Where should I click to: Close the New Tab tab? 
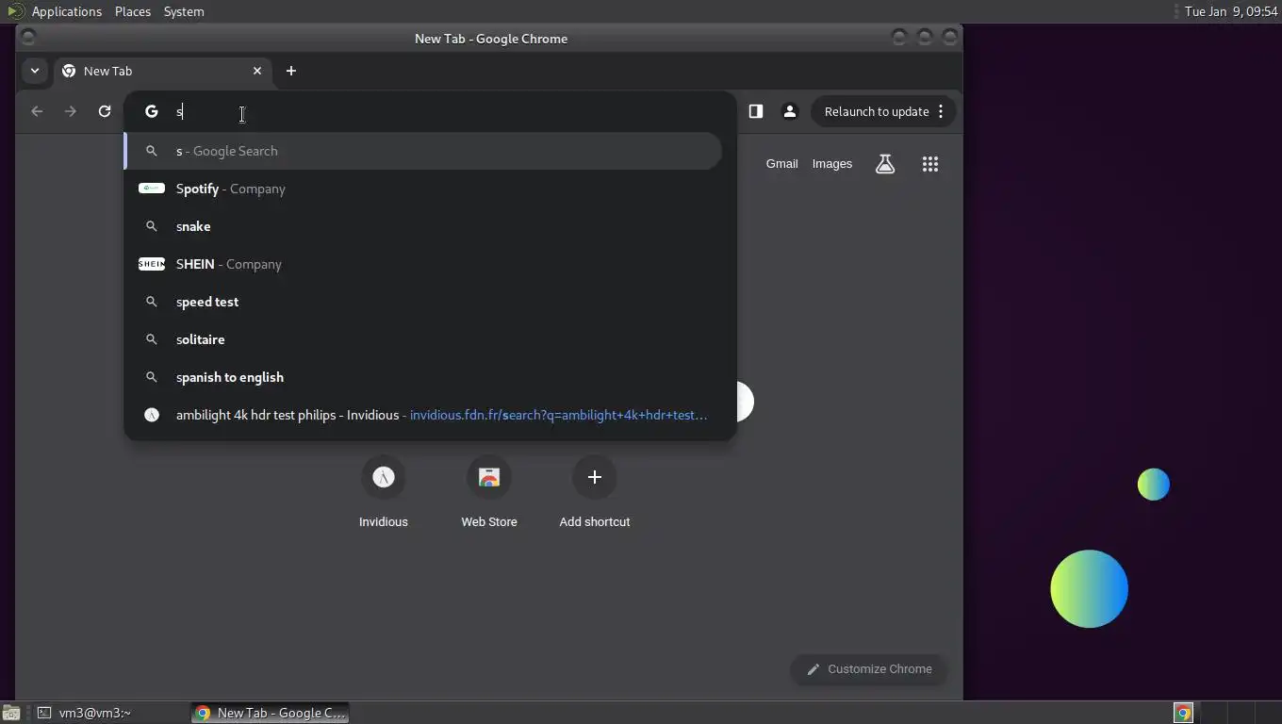pyautogui.click(x=257, y=71)
